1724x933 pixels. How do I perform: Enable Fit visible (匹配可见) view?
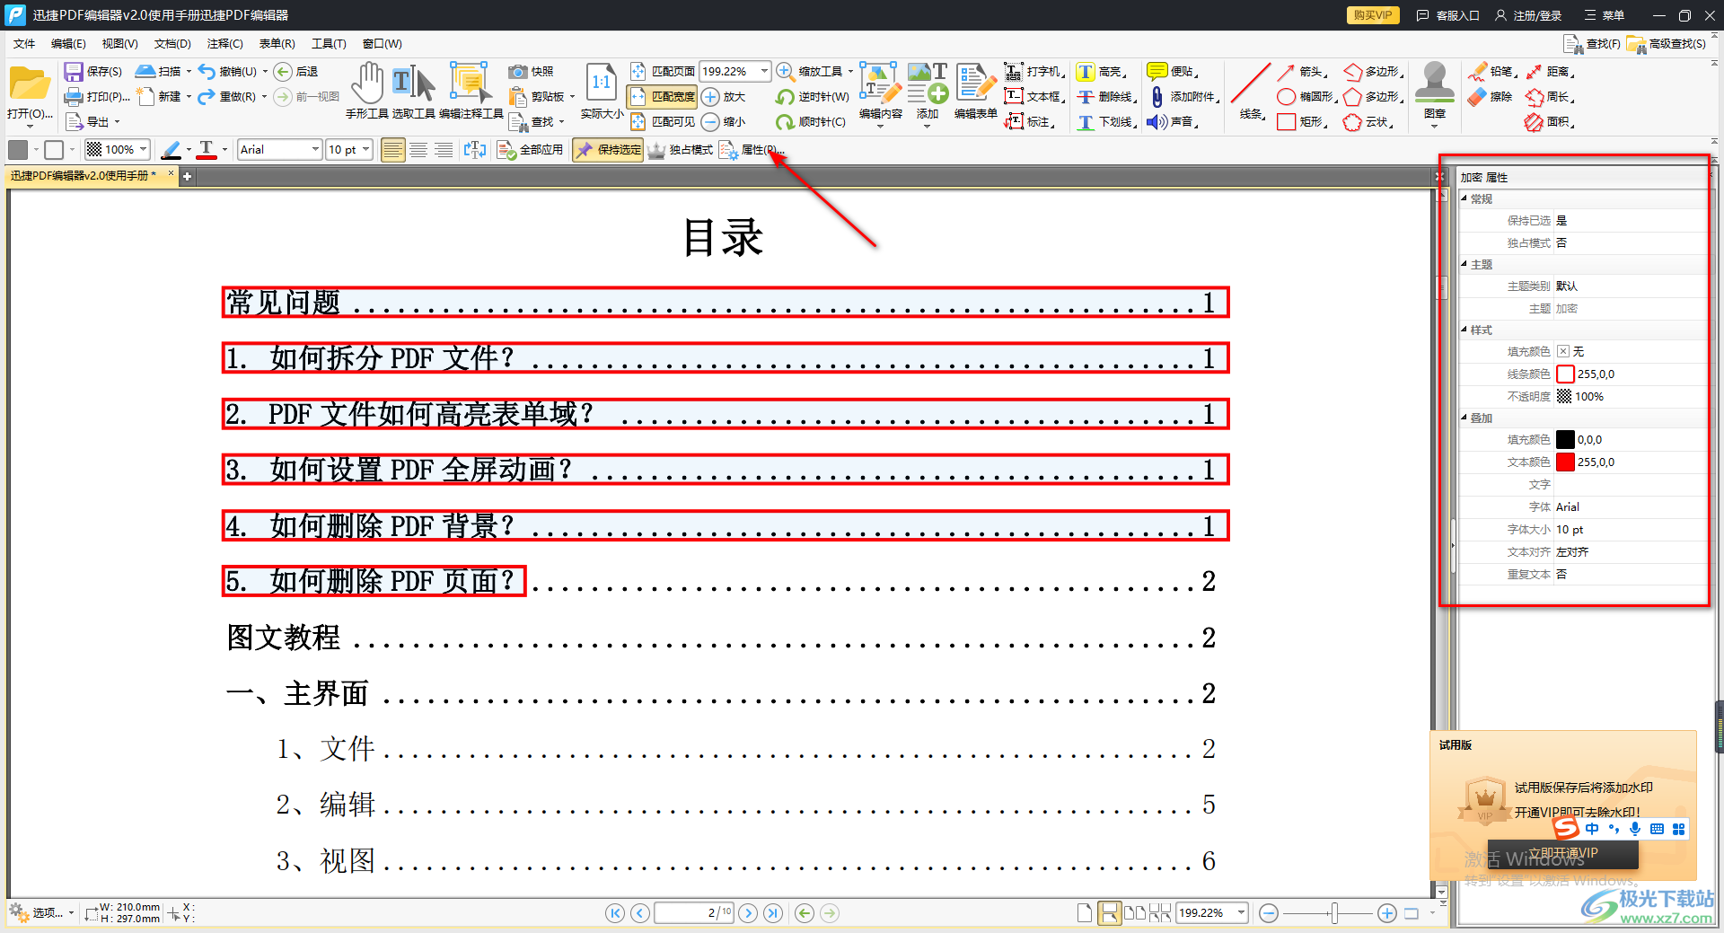[663, 122]
